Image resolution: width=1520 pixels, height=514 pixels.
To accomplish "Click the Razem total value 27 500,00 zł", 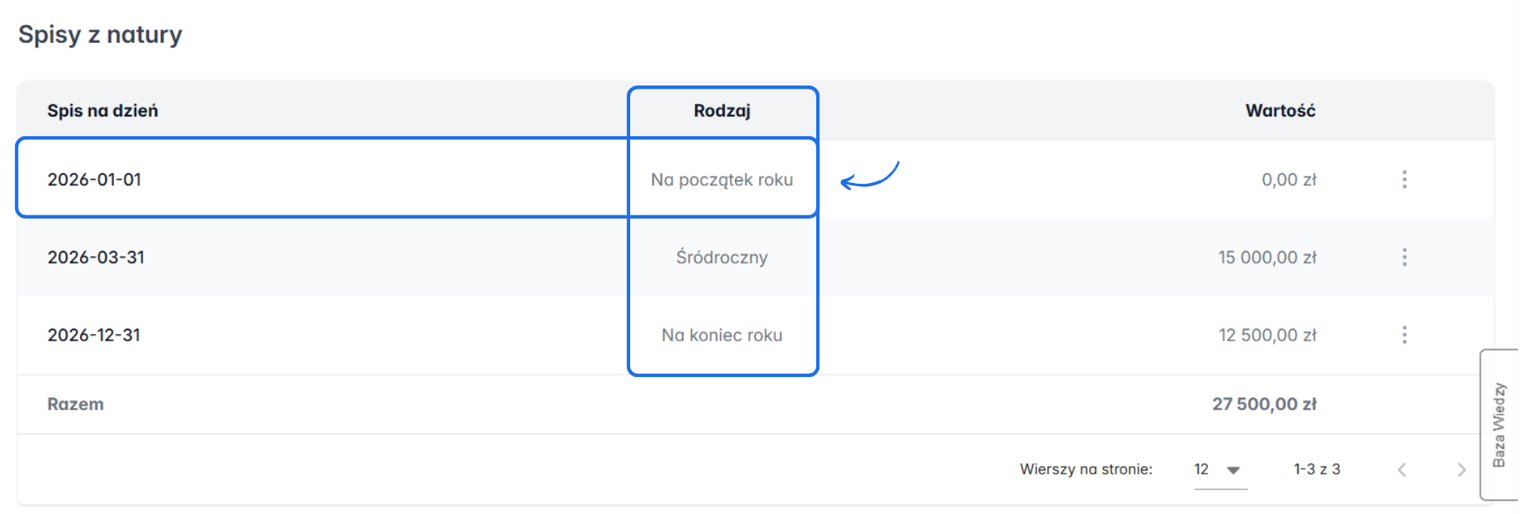I will click(1267, 404).
